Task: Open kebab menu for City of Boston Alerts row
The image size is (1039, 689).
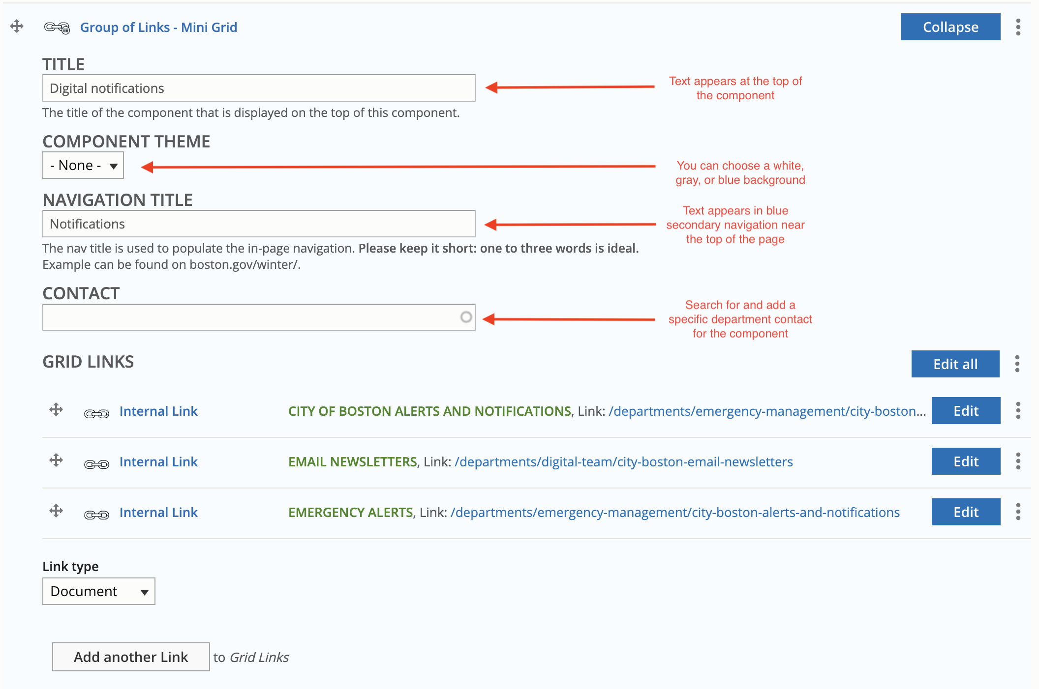Action: pos(1018,410)
